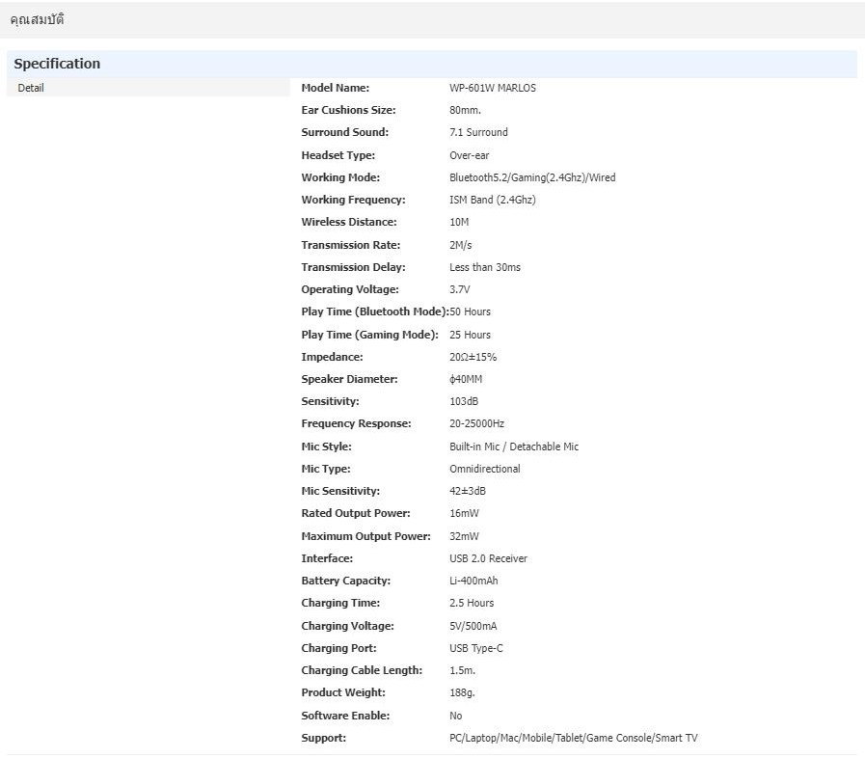Screen dimensions: 865x758
Task: Click the Specification section heading
Action: pos(57,64)
